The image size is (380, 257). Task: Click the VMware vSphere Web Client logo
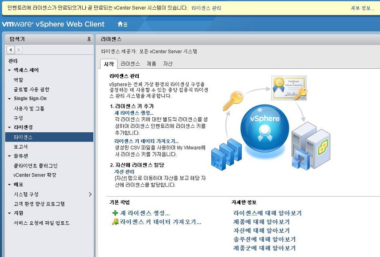pos(53,24)
